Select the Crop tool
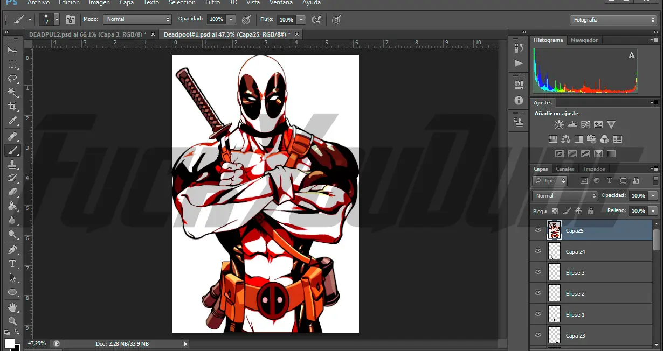This screenshot has width=663, height=351. 12,107
